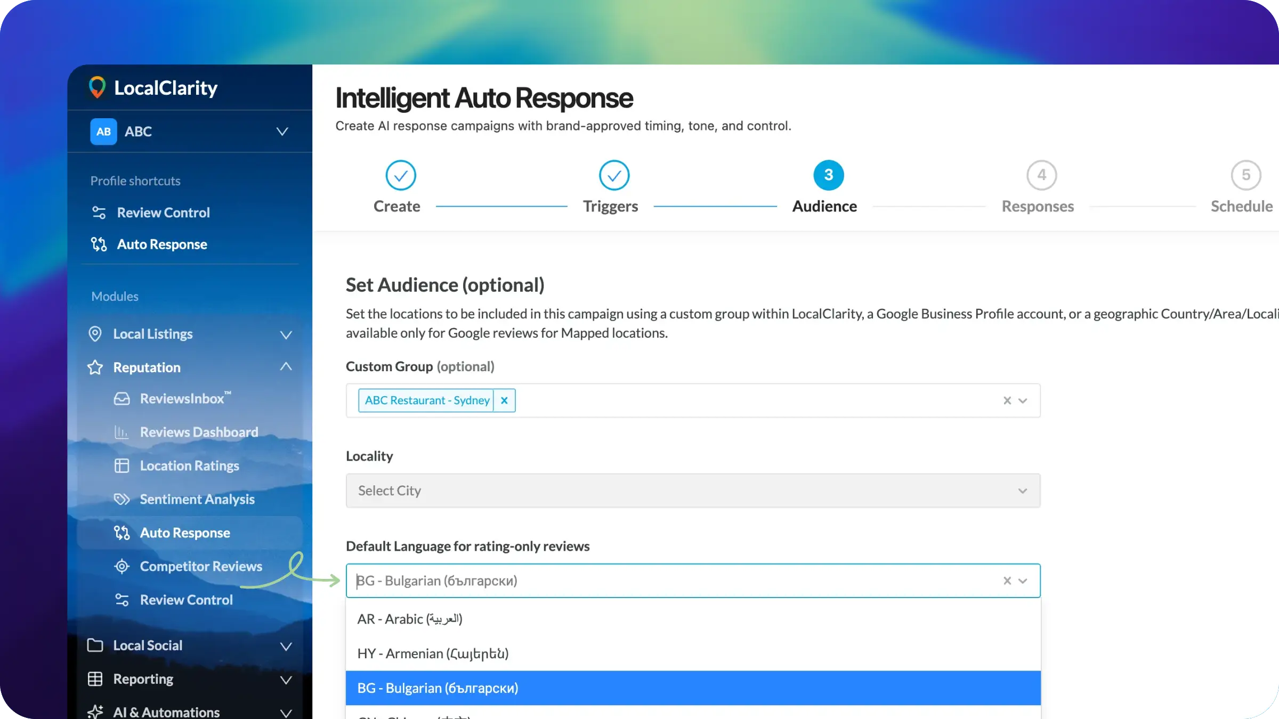The image size is (1279, 719).
Task: Click the 'Intelligent Auto Response' page title
Action: pos(484,98)
